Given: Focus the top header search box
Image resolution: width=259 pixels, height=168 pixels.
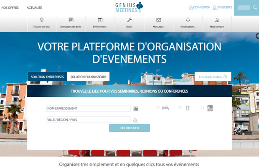Looking at the screenshot, I should pos(244,8).
